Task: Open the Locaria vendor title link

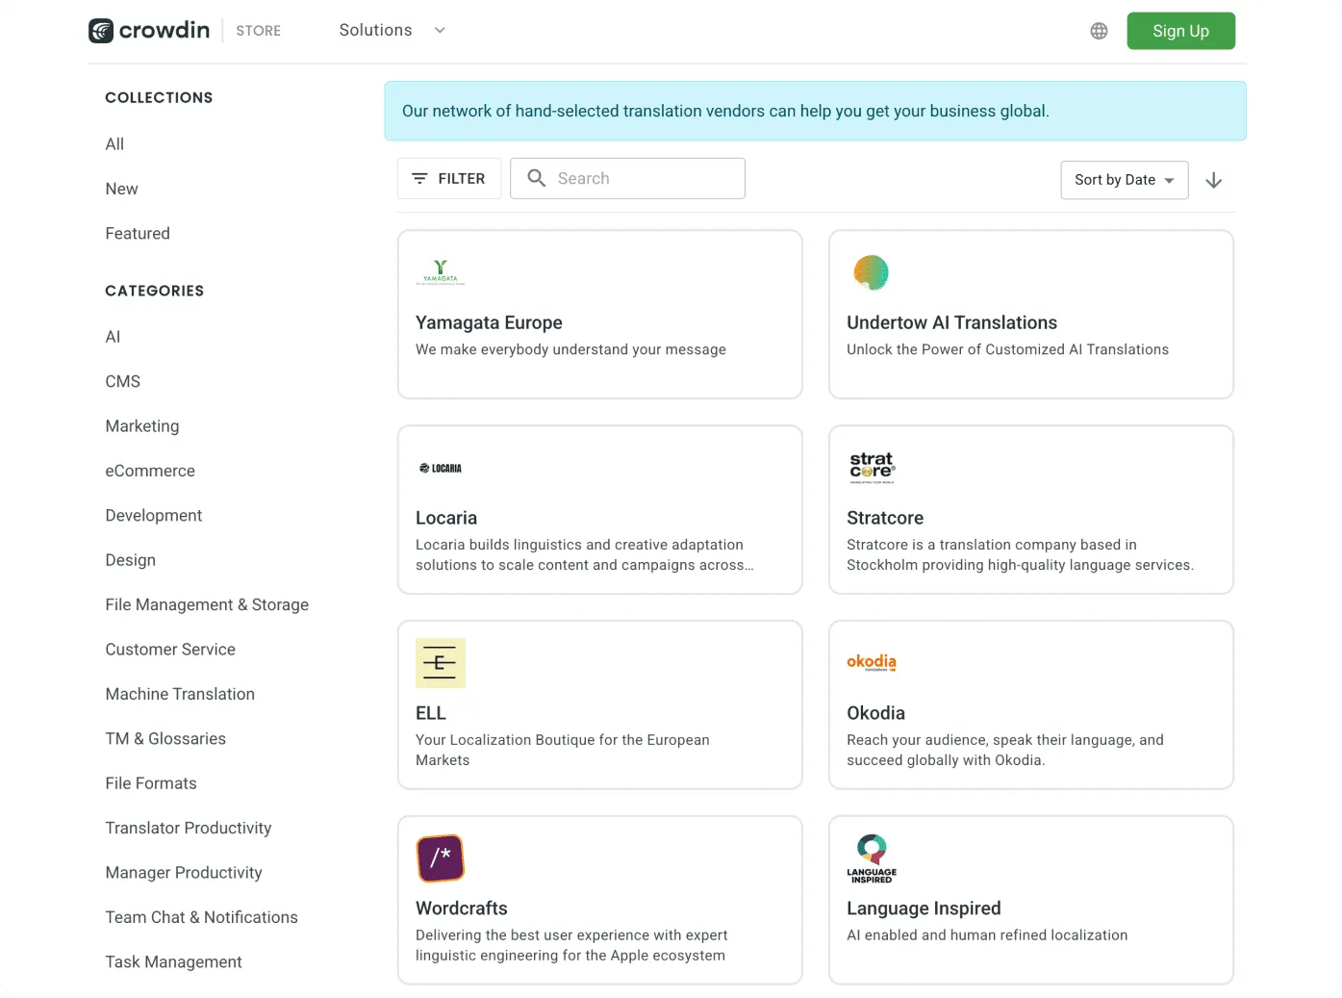Action: click(x=446, y=518)
